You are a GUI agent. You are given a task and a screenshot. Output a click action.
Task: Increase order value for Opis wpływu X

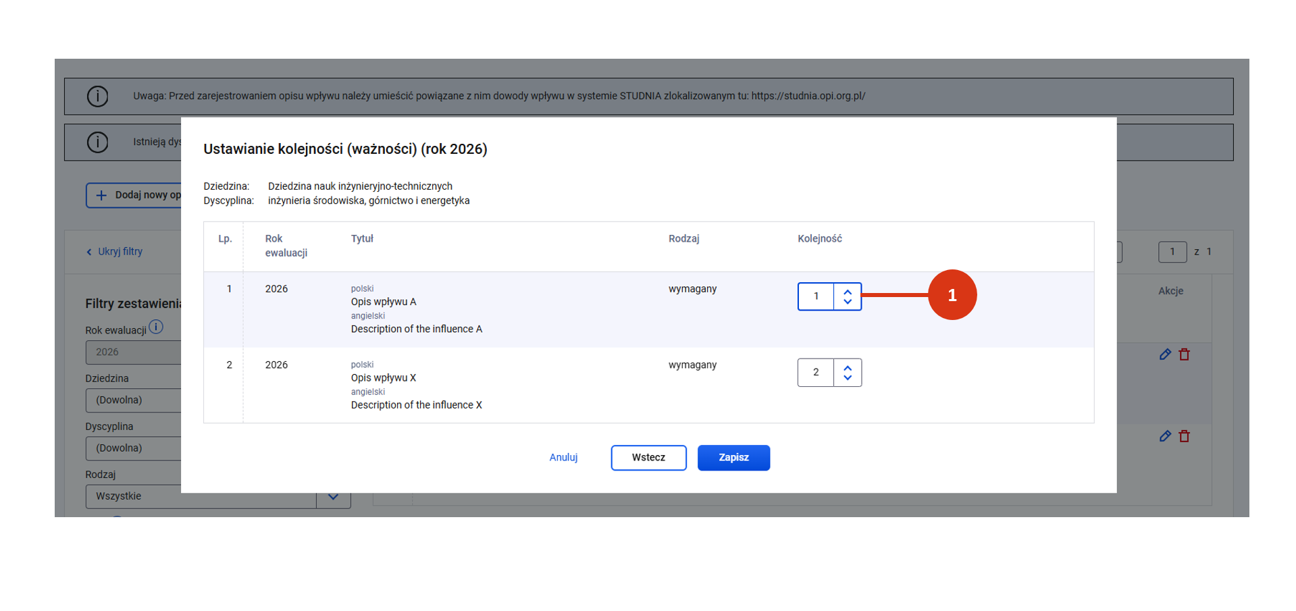pos(848,368)
